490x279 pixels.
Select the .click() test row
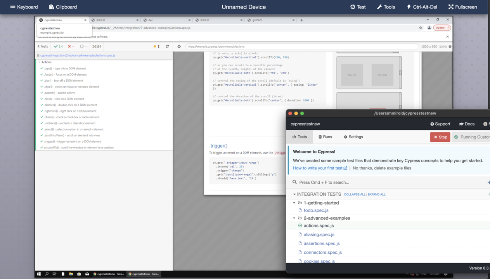(x=104, y=99)
